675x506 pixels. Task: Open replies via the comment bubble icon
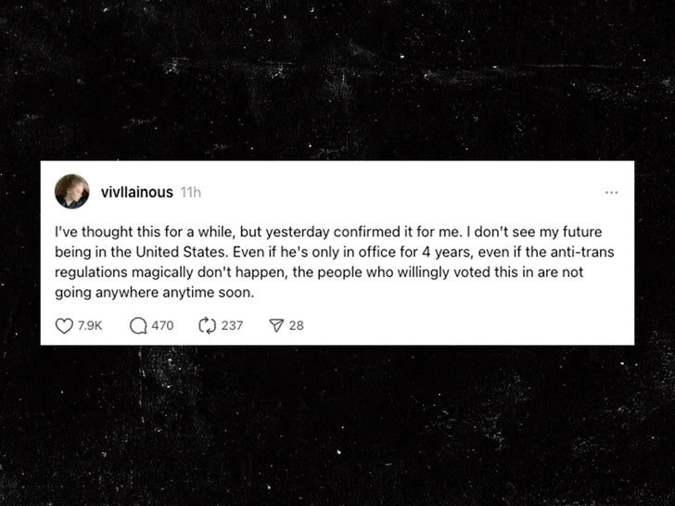click(138, 325)
